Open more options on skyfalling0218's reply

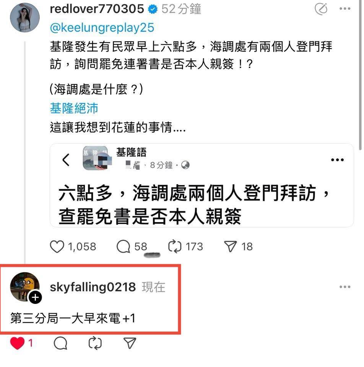click(345, 287)
